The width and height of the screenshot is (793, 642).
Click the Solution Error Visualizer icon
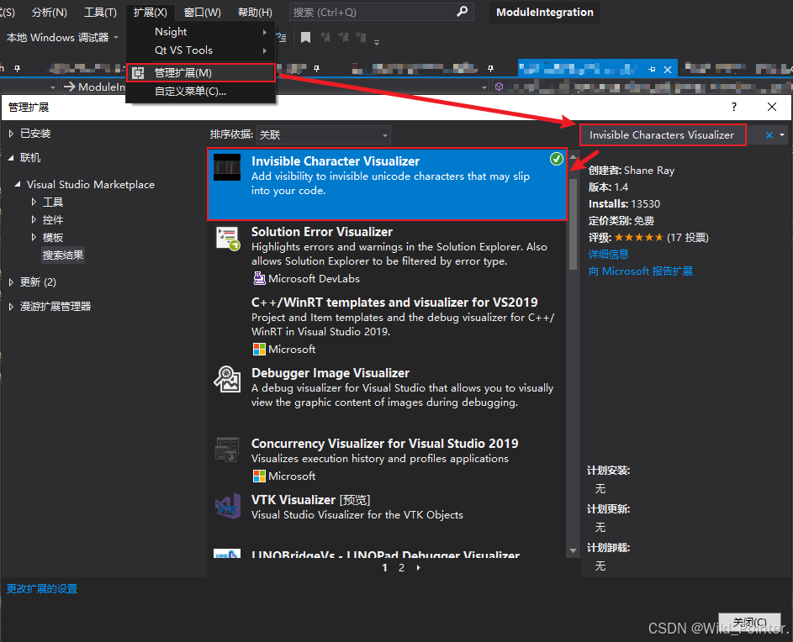(x=227, y=238)
